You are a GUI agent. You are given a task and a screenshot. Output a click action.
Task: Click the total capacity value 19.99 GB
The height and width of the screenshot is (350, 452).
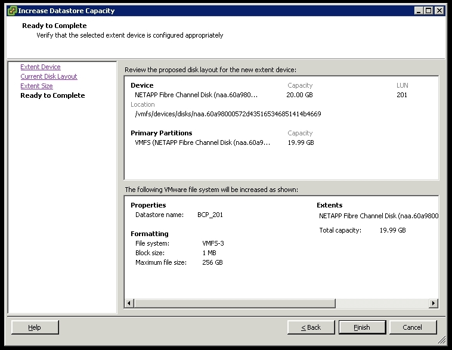392,230
